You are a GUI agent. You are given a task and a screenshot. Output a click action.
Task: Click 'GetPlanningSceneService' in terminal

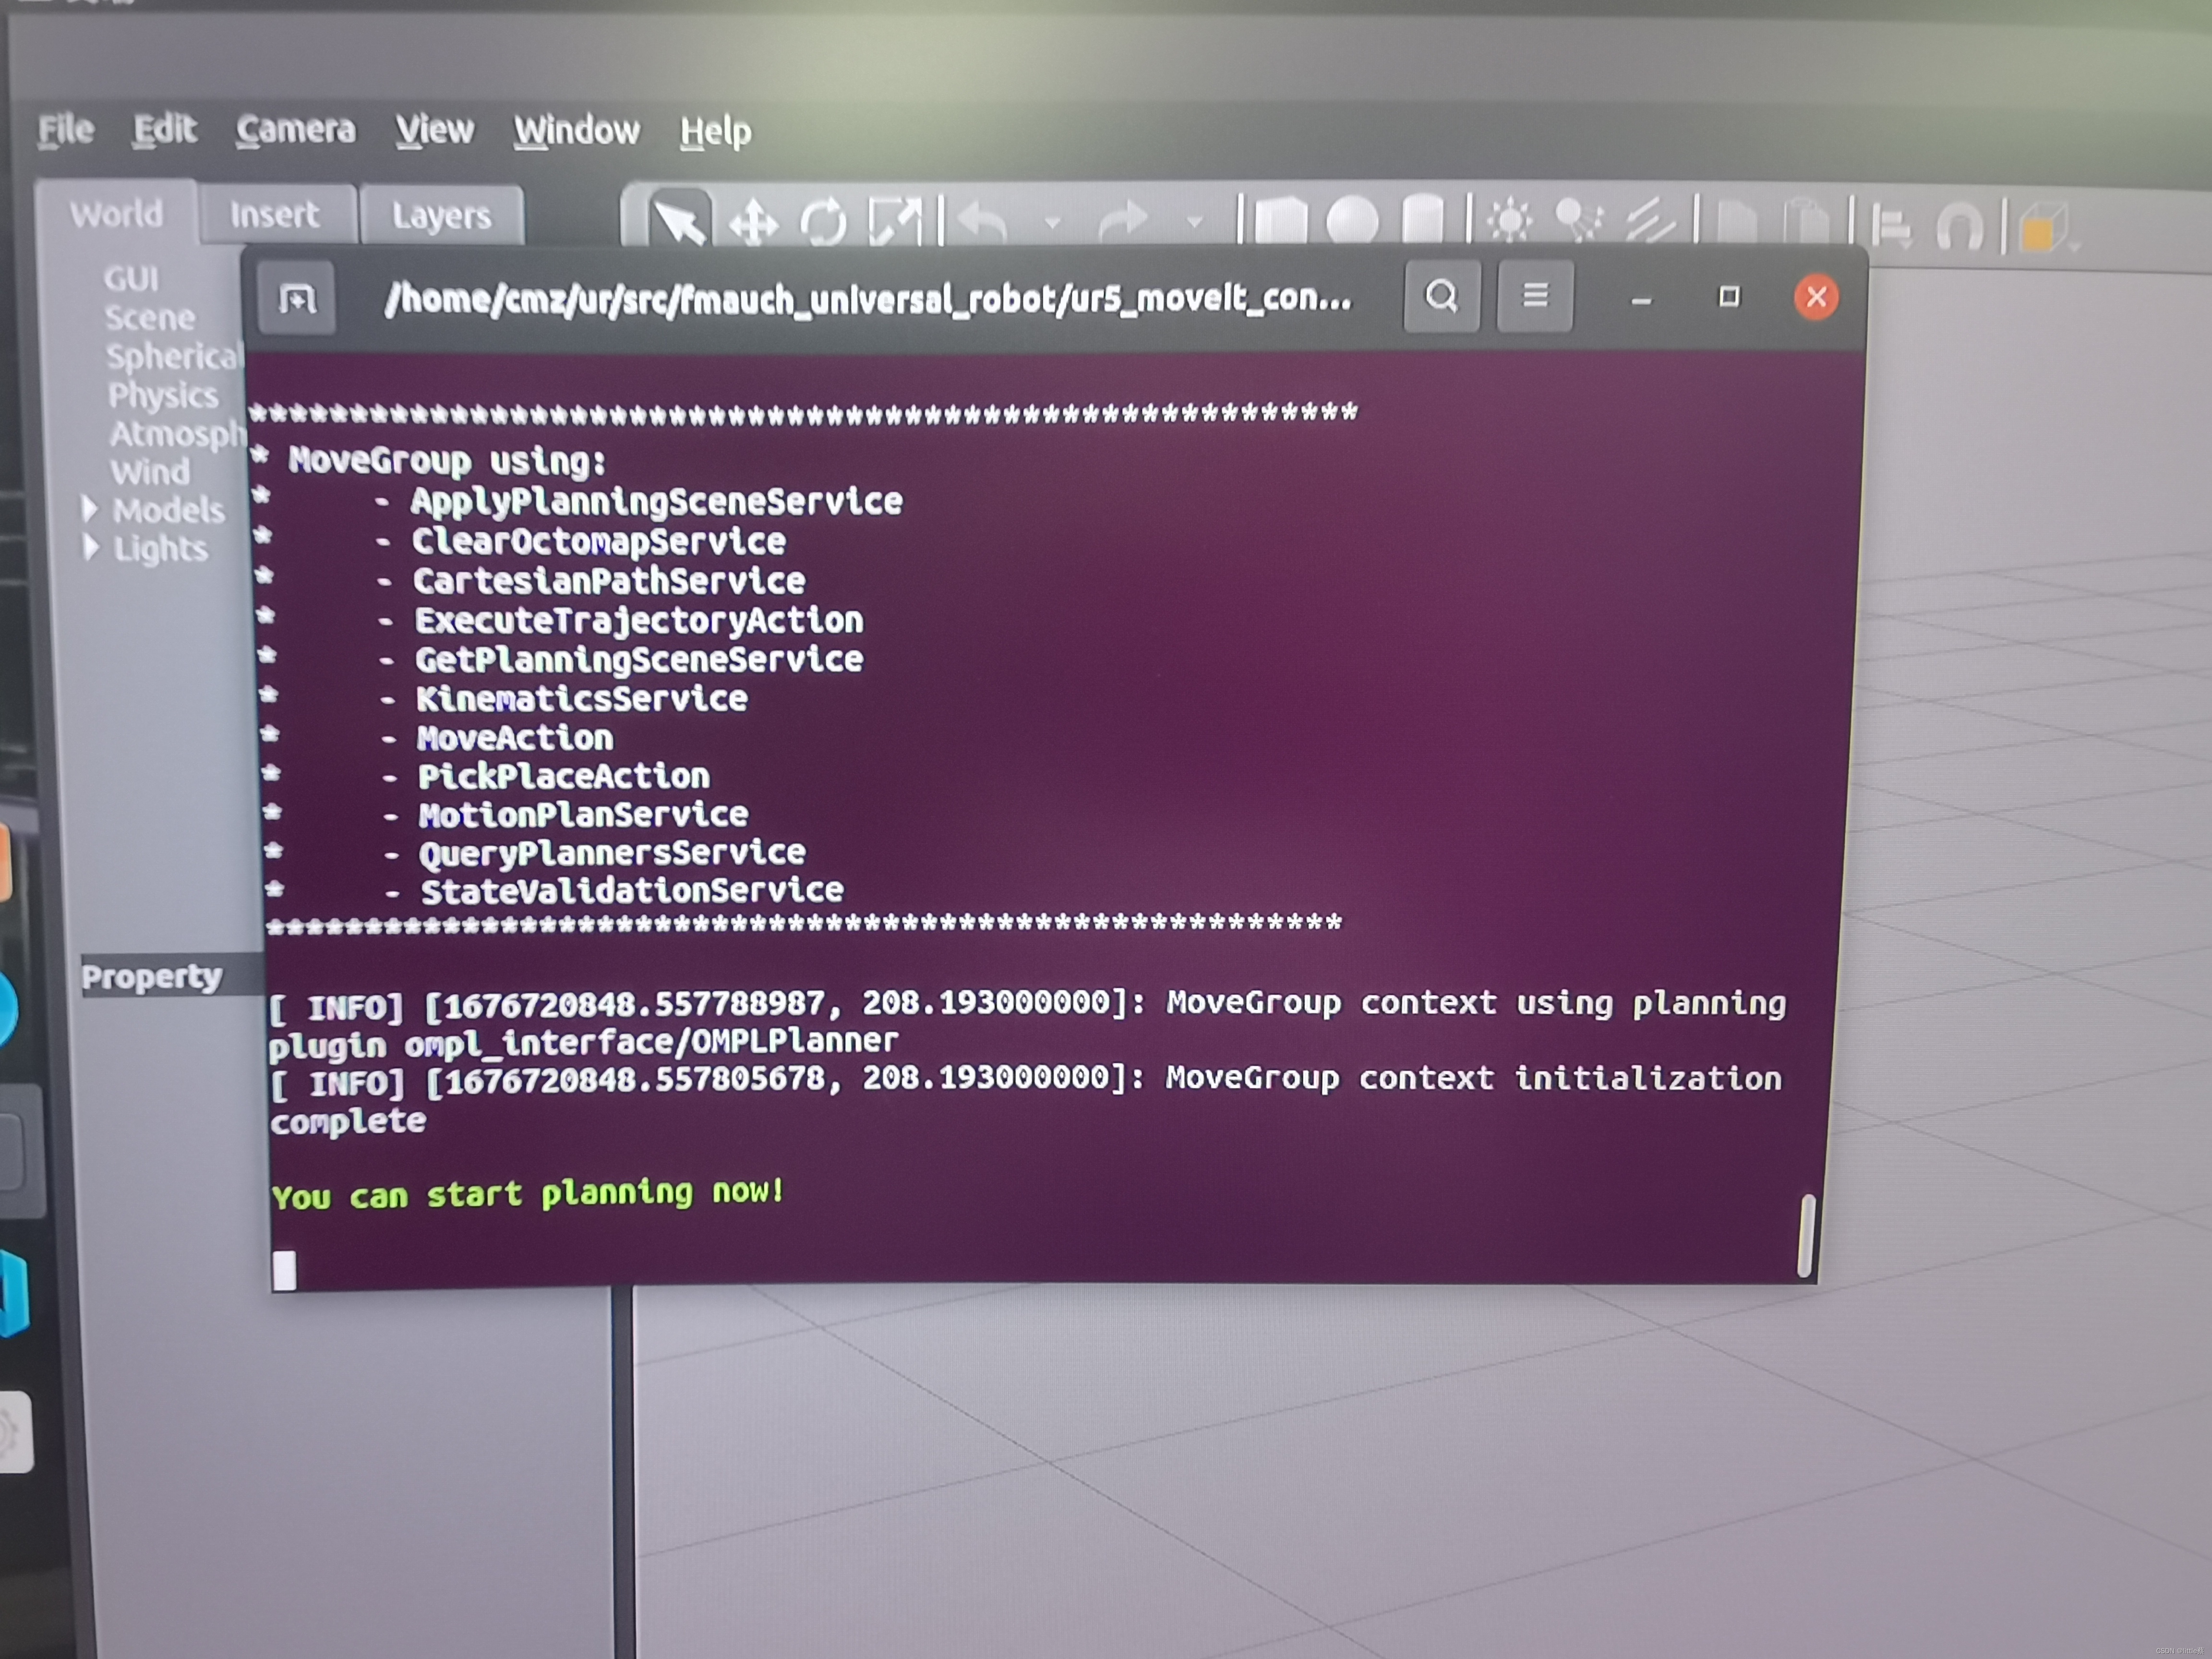(x=639, y=659)
